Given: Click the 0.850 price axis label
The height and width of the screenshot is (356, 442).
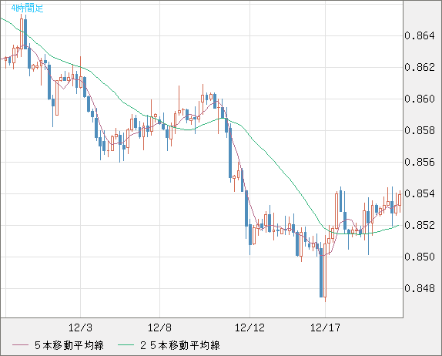Looking at the screenshot, I should [420, 257].
